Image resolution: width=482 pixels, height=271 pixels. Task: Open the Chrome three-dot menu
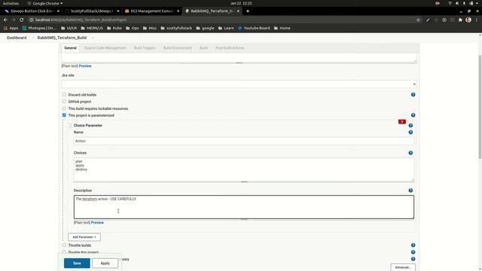pos(477,20)
